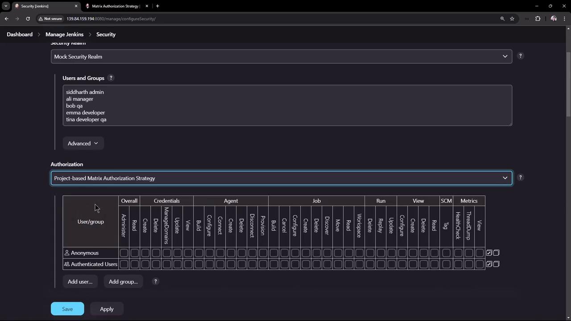Screen dimensions: 571x321
Task: Unselect all permissions for Authenticated Users row
Action: pos(496,264)
